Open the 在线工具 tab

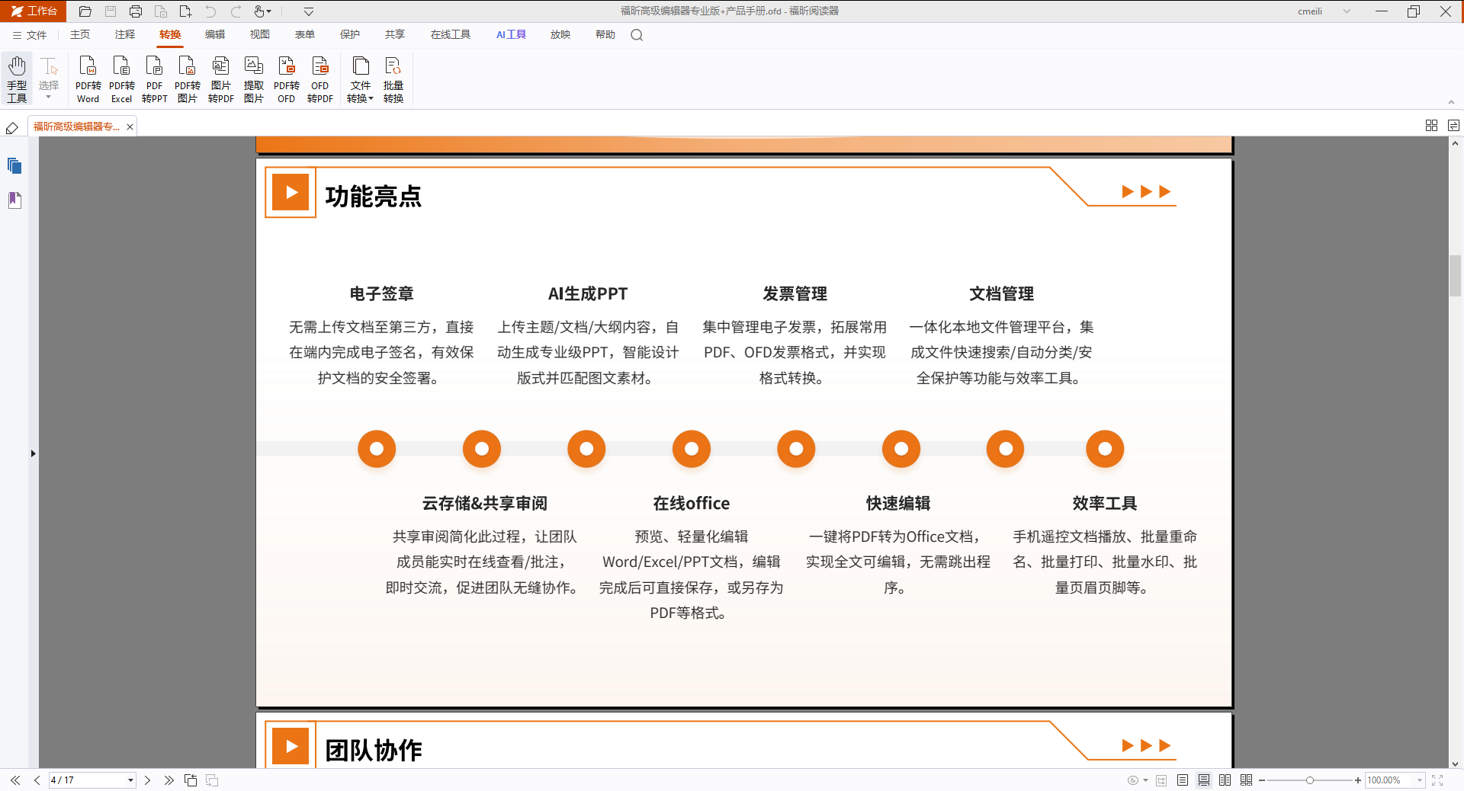click(451, 35)
